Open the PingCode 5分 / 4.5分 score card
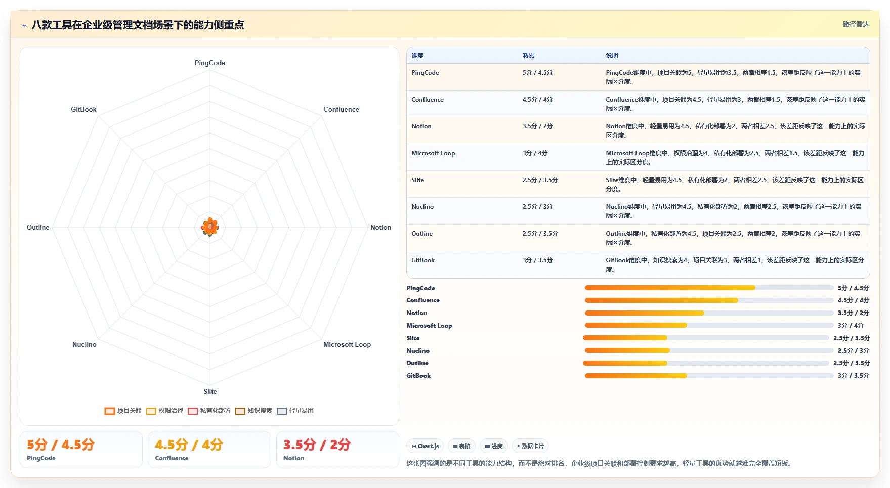The image size is (890, 488). [x=81, y=450]
